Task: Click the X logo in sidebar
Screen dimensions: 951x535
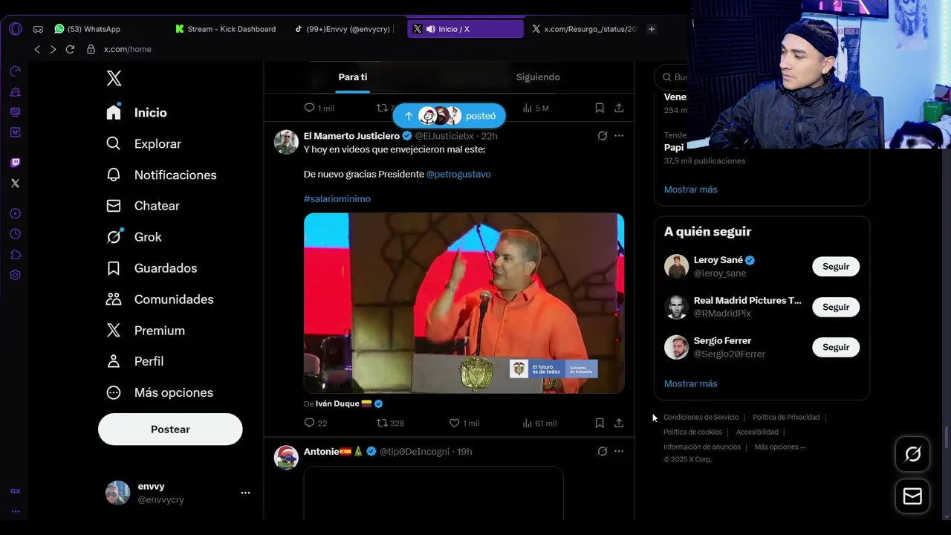Action: click(x=114, y=78)
